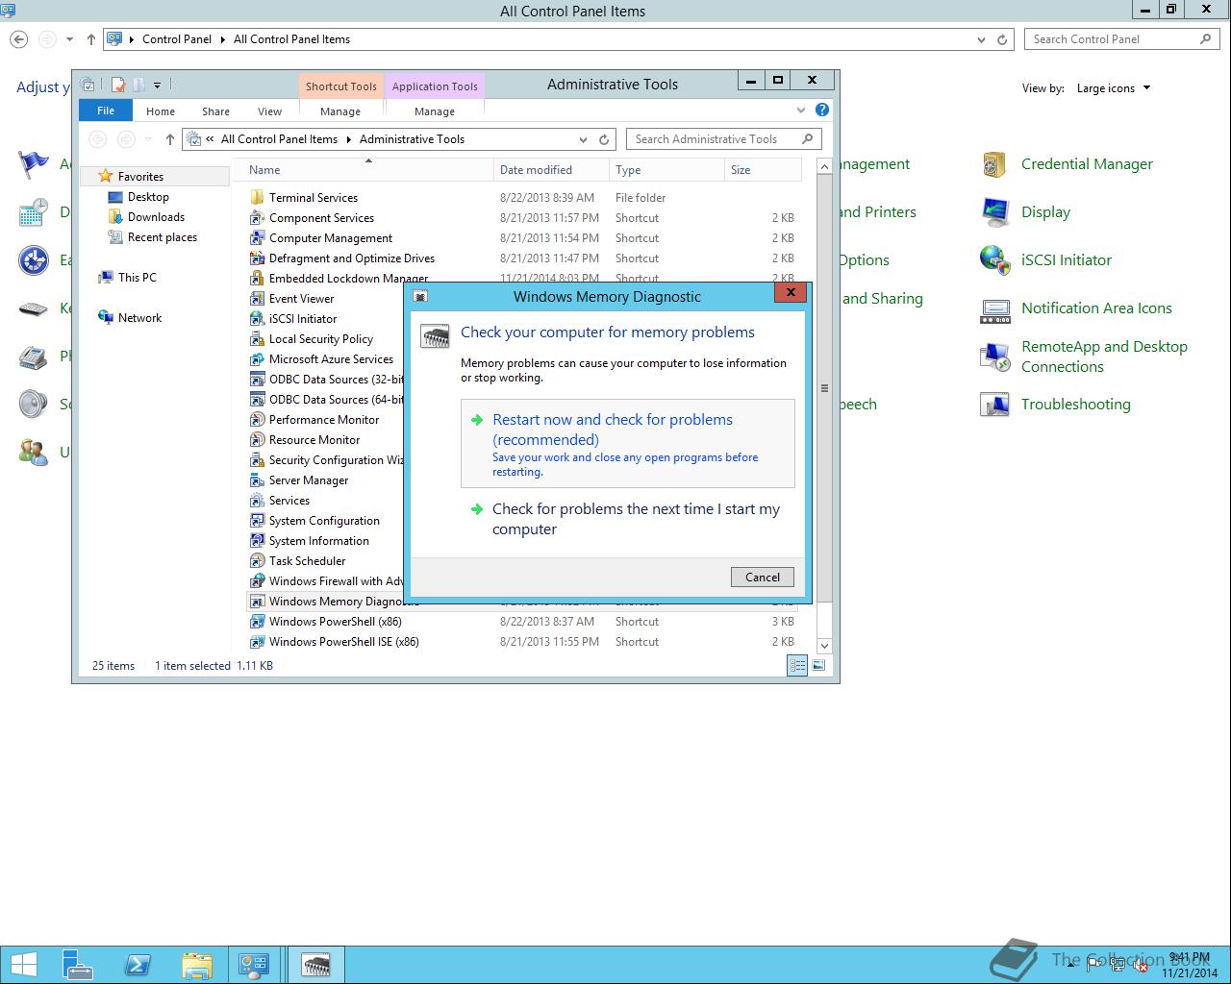Switch to the View ribbon tab
This screenshot has height=984, width=1231.
[x=269, y=111]
